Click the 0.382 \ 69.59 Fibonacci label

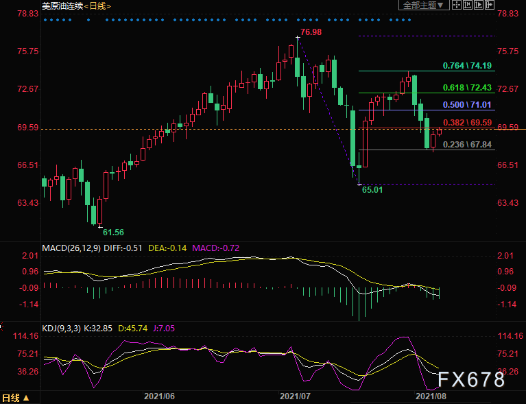(468, 122)
